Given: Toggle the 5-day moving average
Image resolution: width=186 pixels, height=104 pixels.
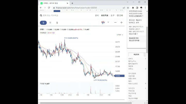Looking at the screenshot, I should coord(47,33).
